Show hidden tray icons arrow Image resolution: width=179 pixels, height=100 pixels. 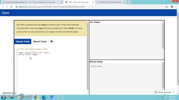(156, 97)
